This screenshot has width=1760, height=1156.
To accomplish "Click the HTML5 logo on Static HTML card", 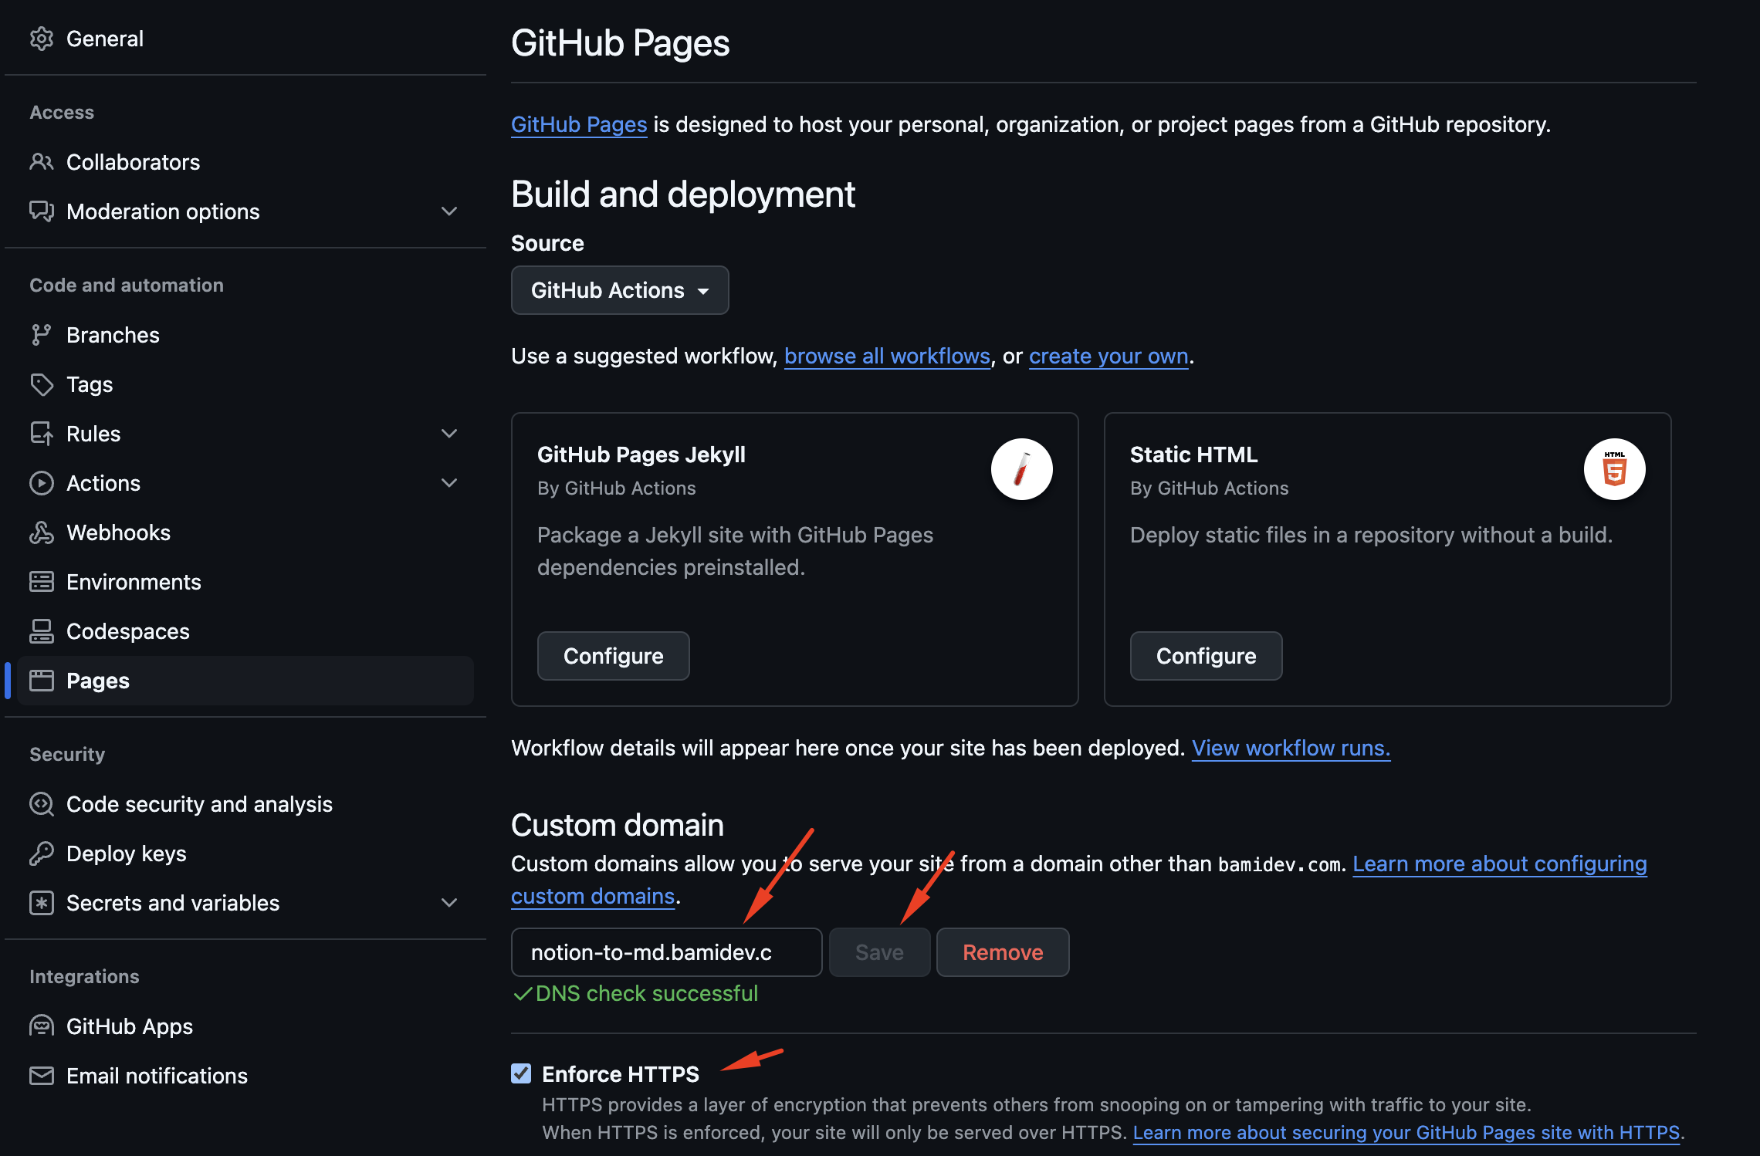I will (1614, 469).
